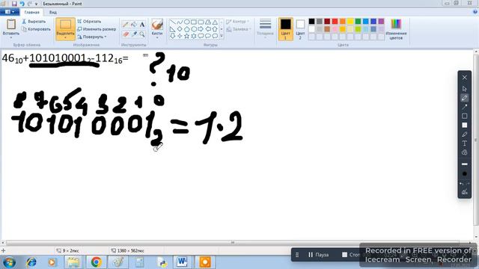Switch to the Вид ribbon tab
The height and width of the screenshot is (269, 479).
pyautogui.click(x=53, y=12)
